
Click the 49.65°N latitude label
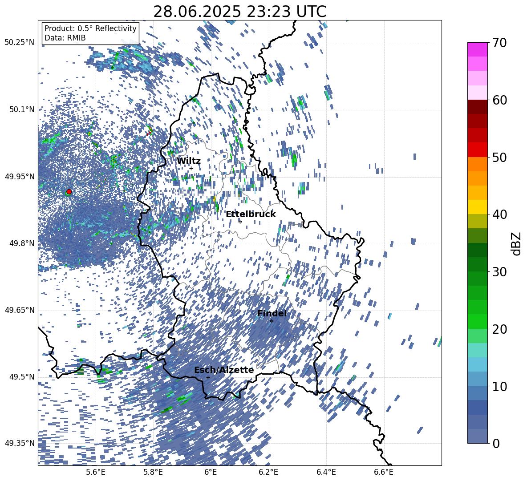[20, 310]
